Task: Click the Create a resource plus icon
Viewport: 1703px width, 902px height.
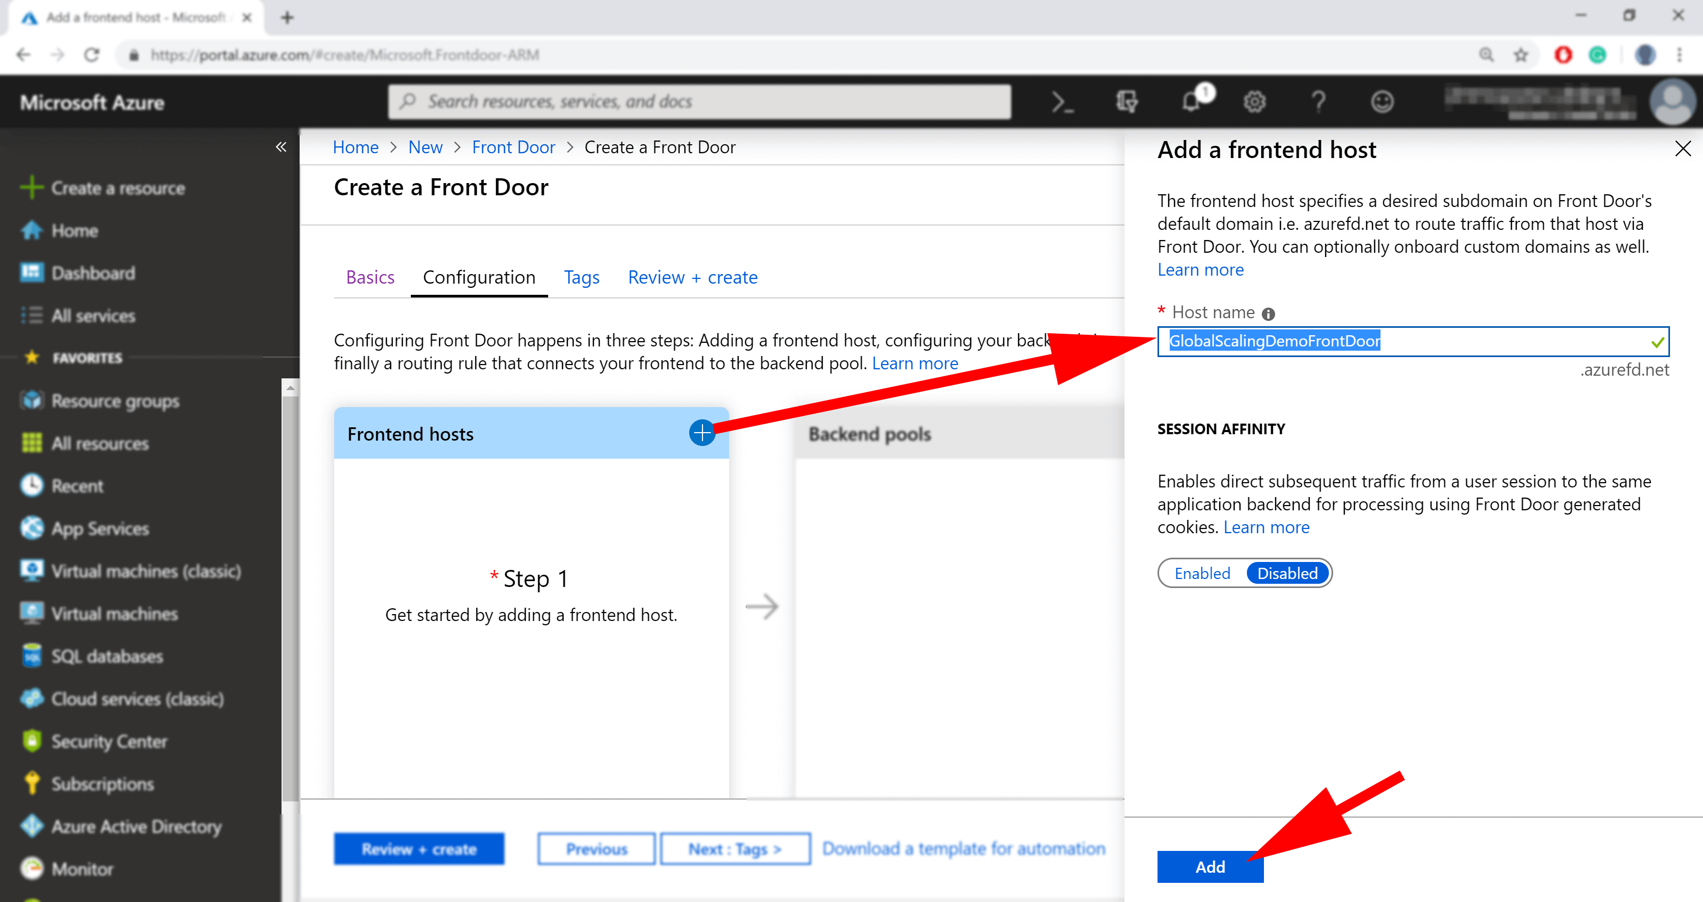Action: click(32, 188)
